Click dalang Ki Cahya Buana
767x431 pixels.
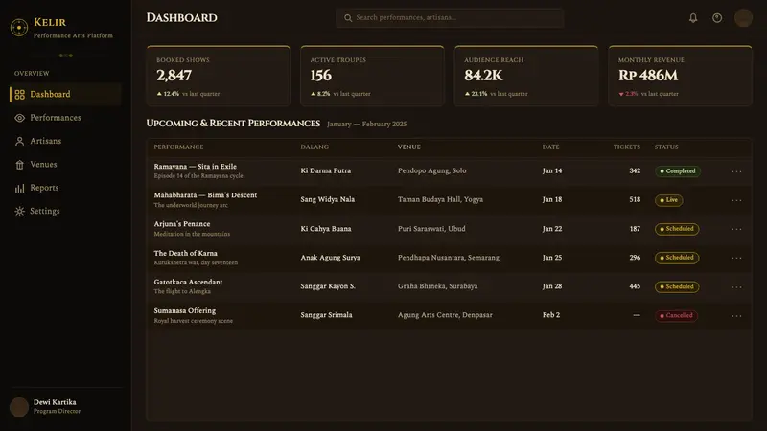click(x=326, y=229)
